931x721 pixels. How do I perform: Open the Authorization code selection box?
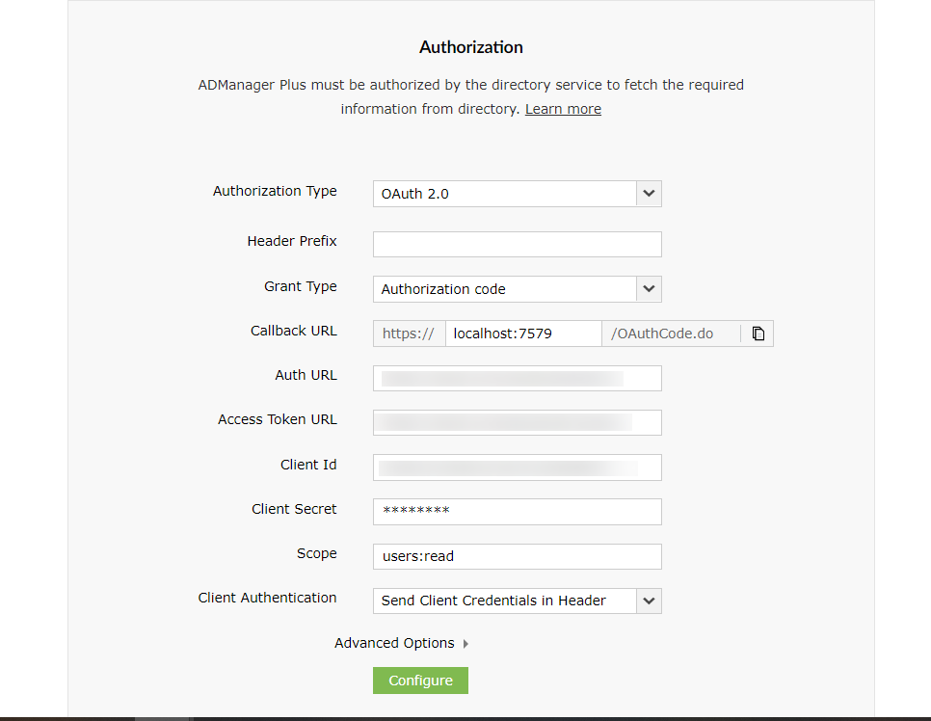click(504, 289)
